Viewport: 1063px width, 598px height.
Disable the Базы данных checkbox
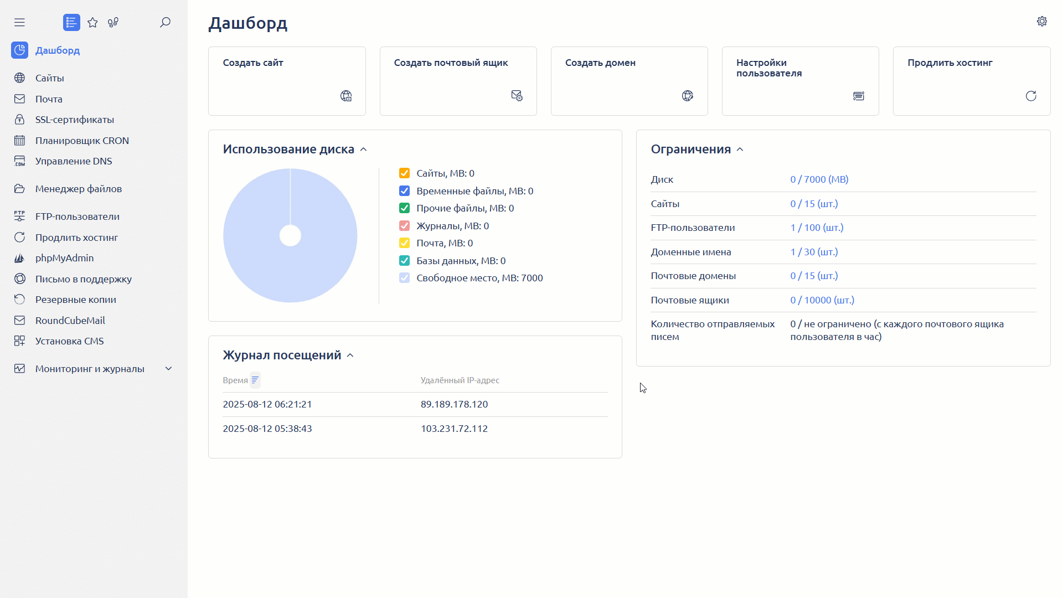404,261
